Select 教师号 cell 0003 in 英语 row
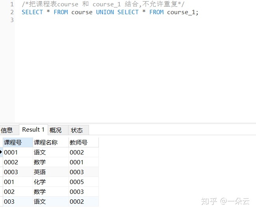The width and height of the screenshot is (256, 212). click(x=83, y=172)
